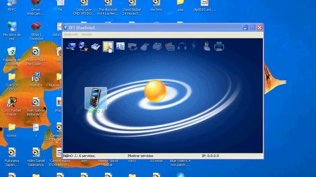Select the Papelera de reciclaje icon
This screenshot has width=316, height=177.
pyautogui.click(x=12, y=56)
